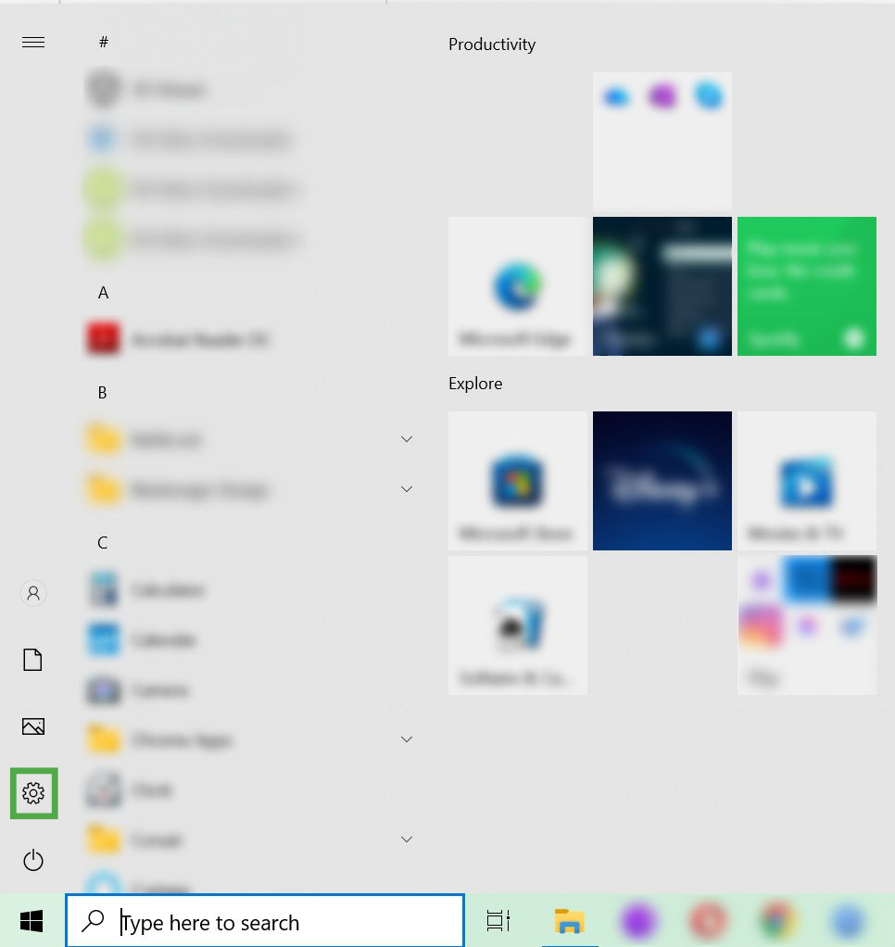Click the user account icon
This screenshot has width=895, height=947.
[x=33, y=593]
